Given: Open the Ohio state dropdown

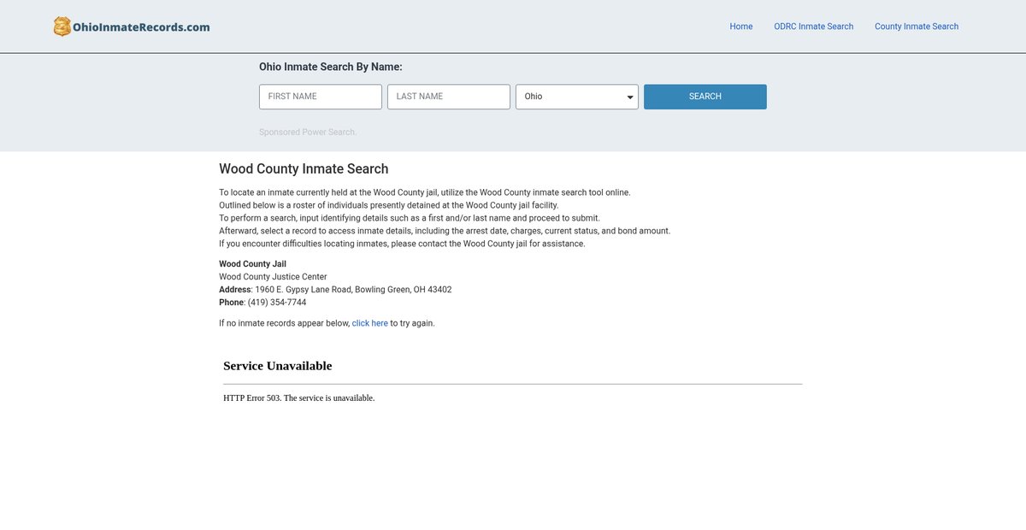Looking at the screenshot, I should click(577, 97).
